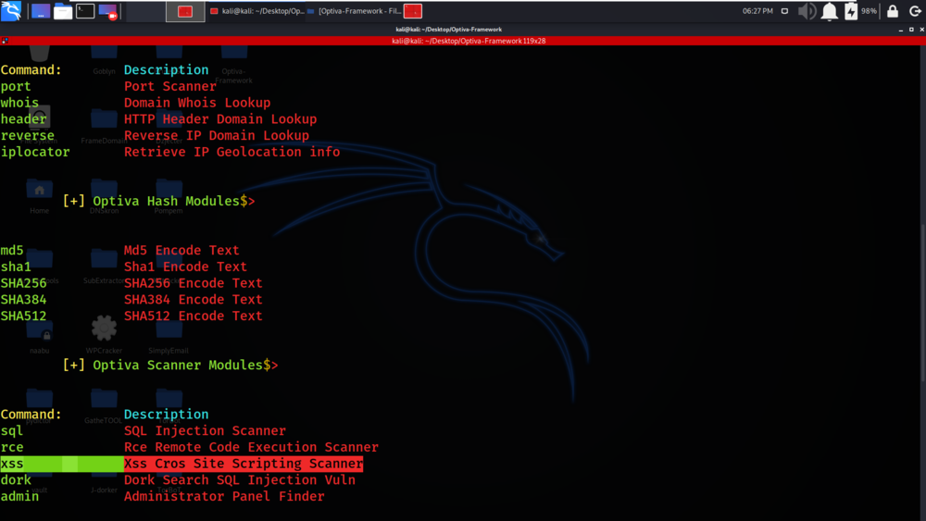Click 'Rce Remote Code Execution Scanner' text
926x521 pixels.
coord(252,447)
